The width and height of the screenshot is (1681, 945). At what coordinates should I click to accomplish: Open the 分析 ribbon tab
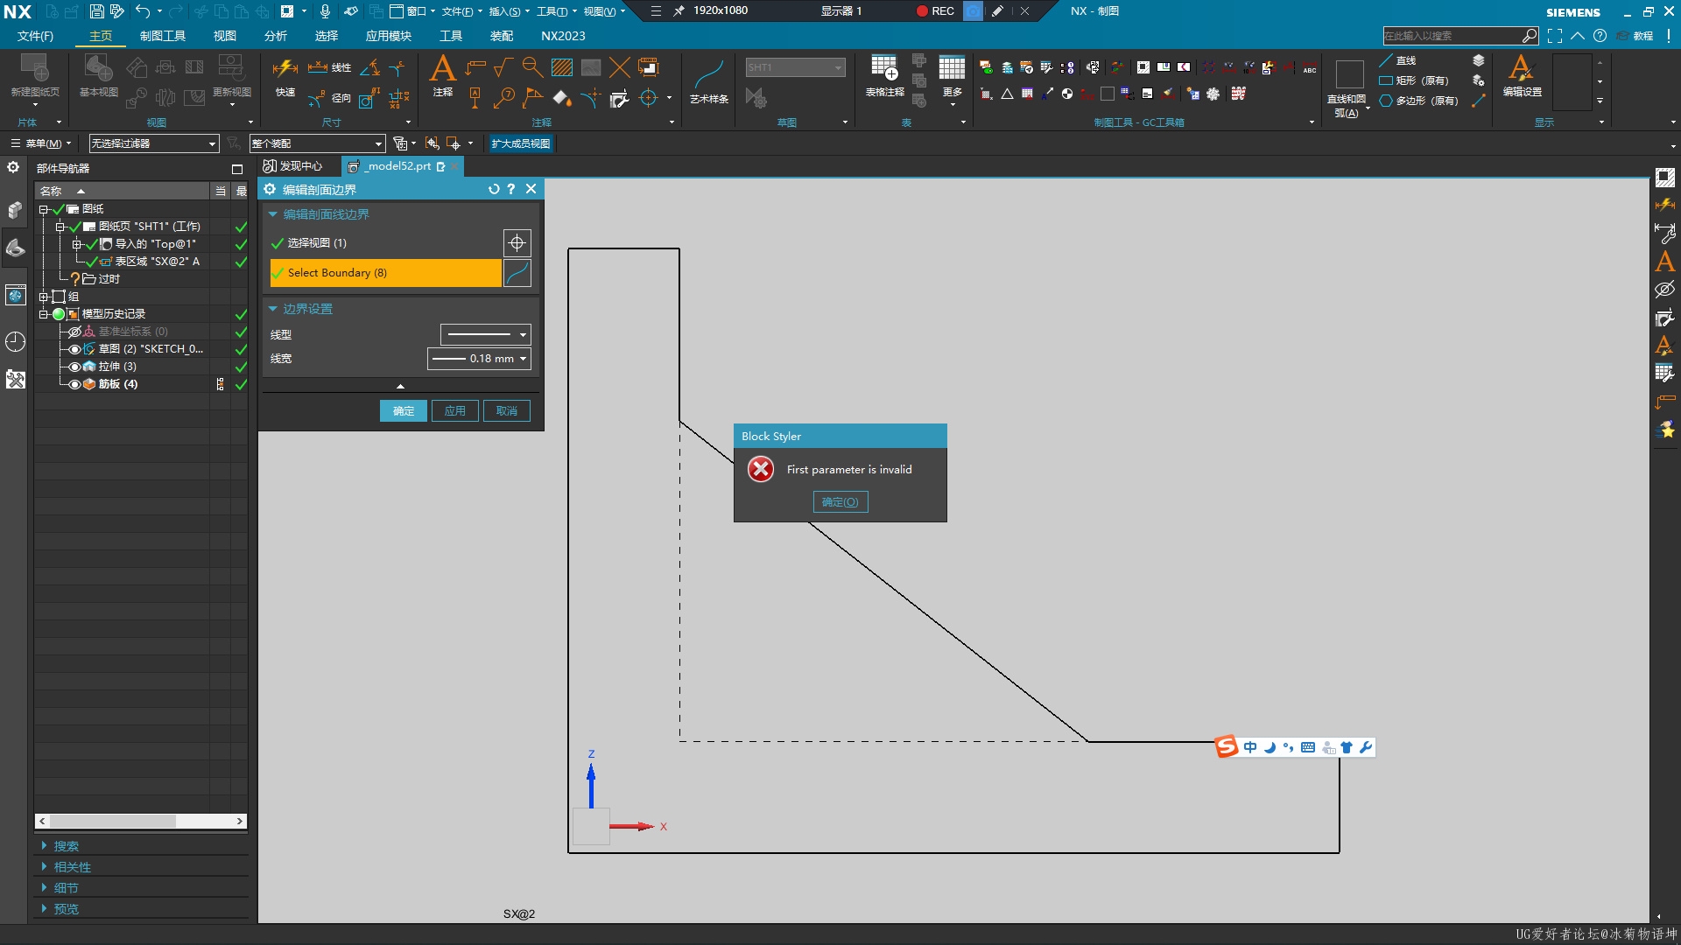click(x=275, y=36)
